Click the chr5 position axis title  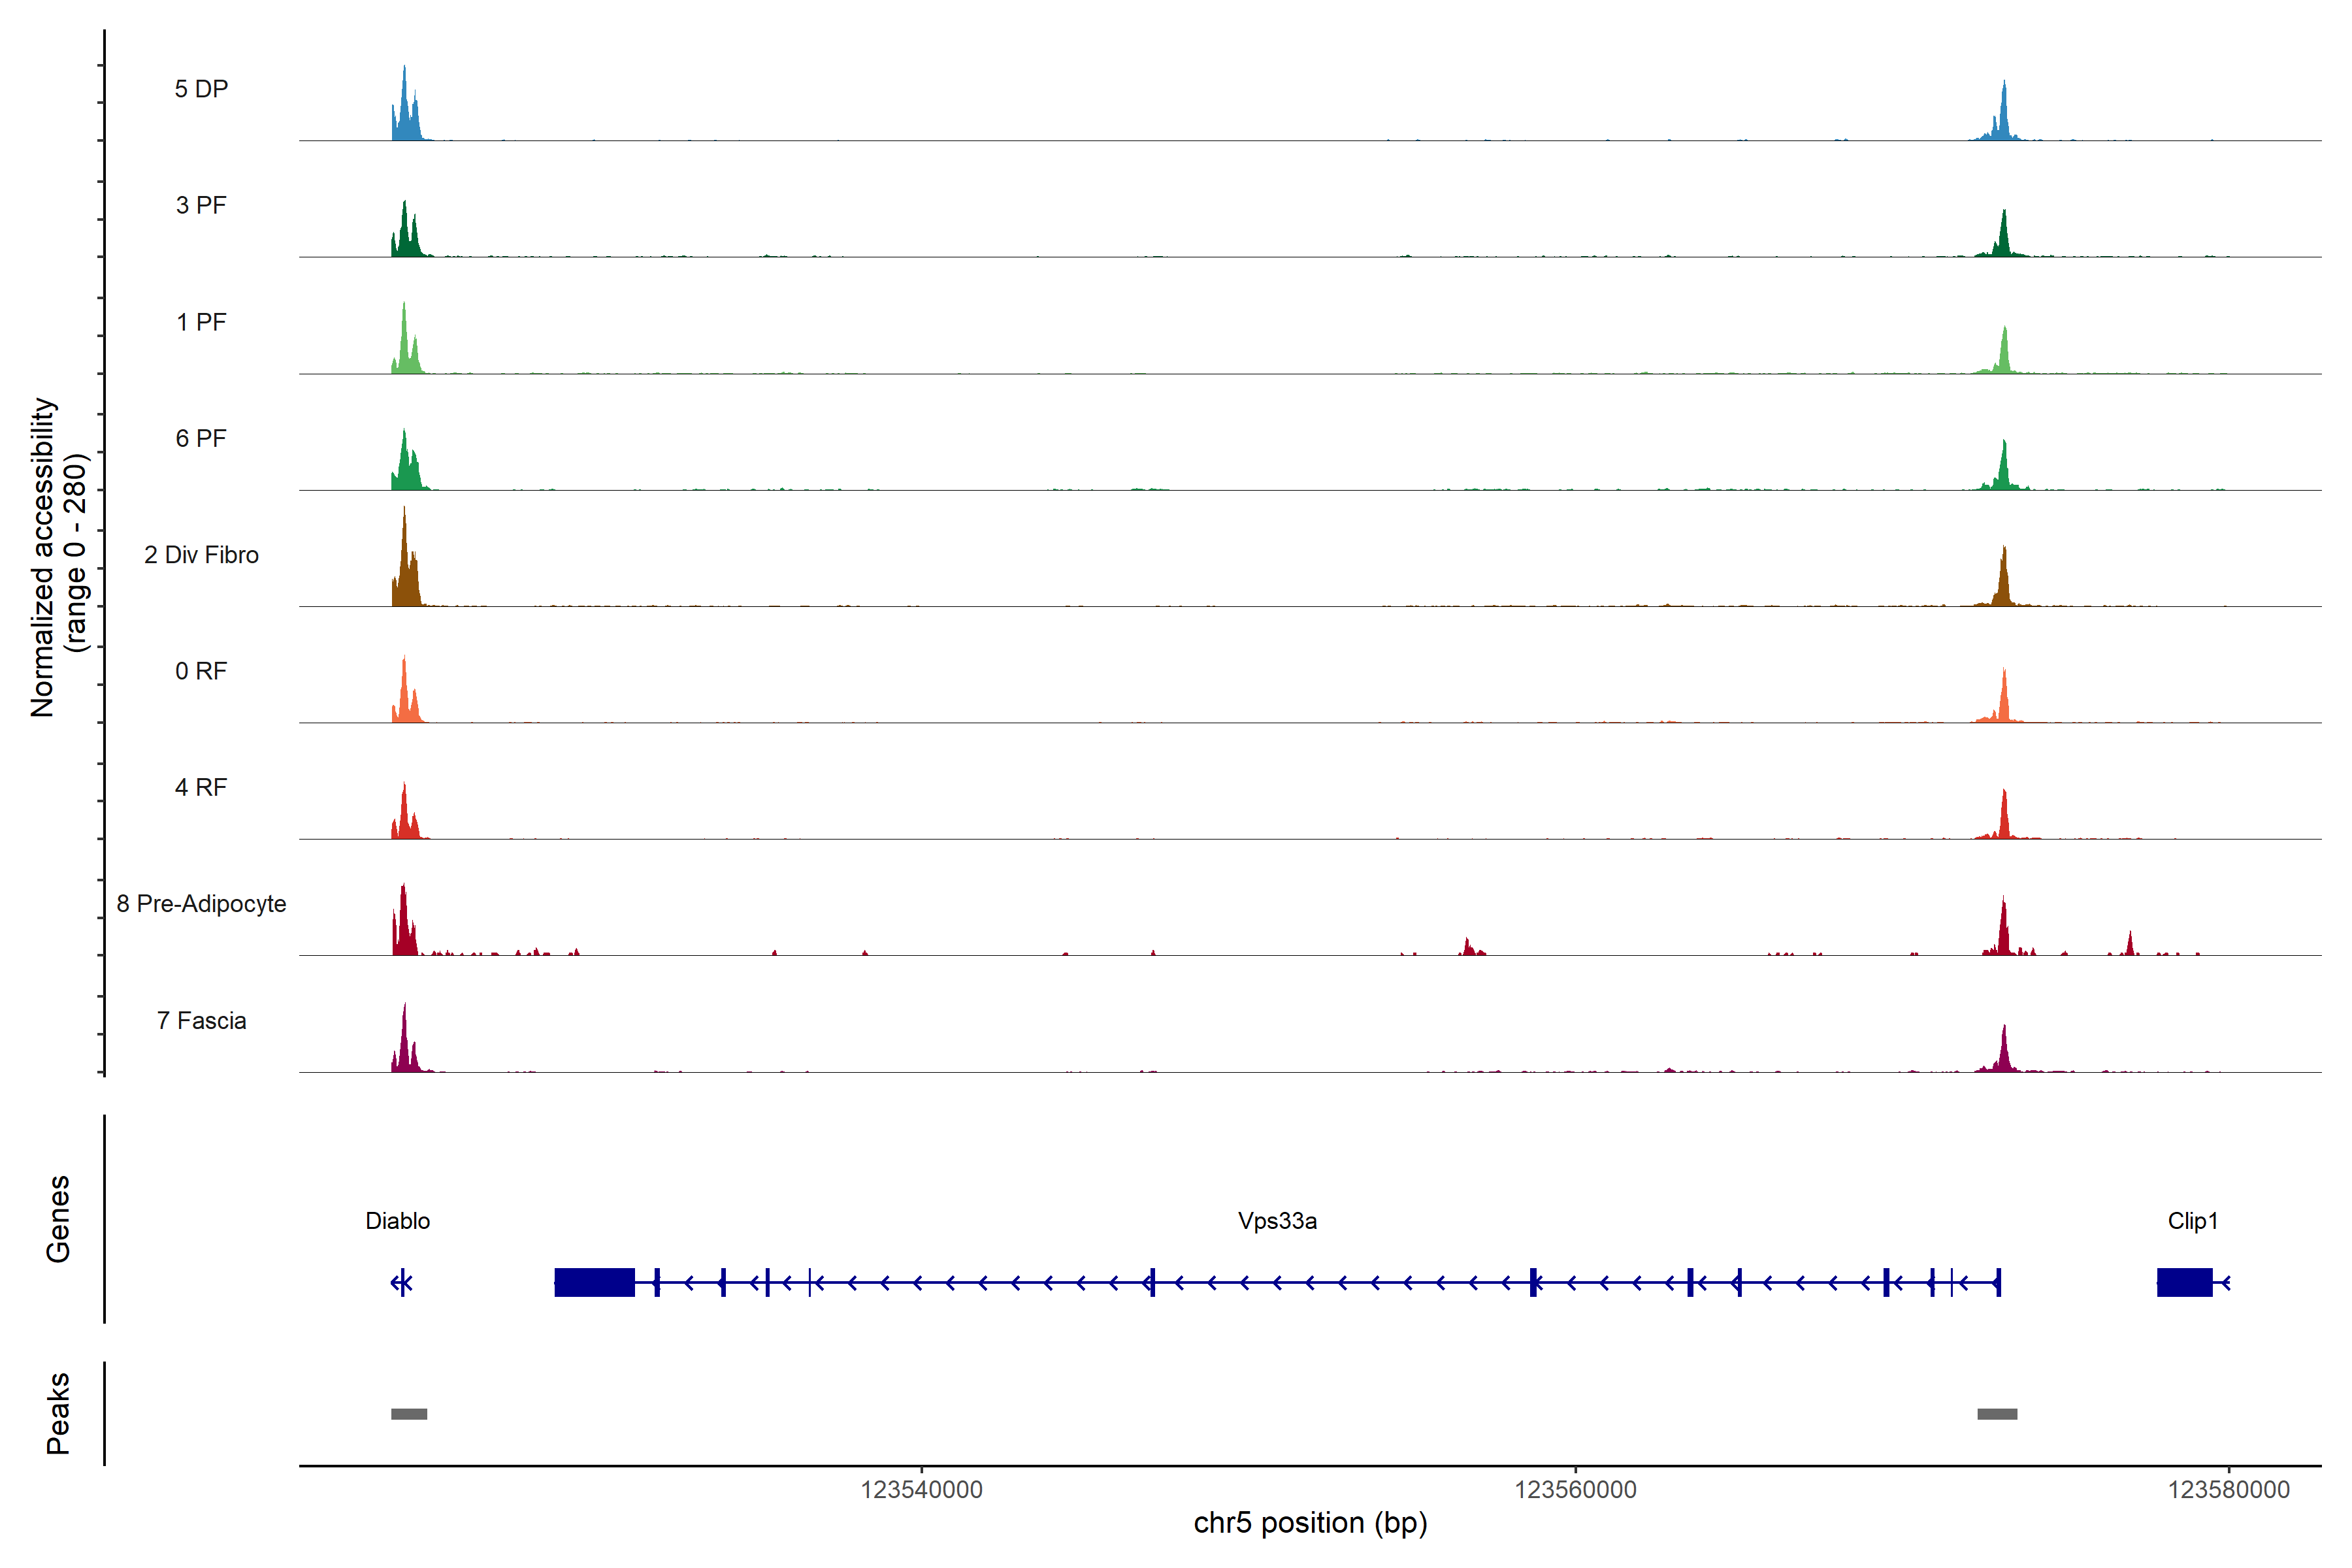click(1310, 1523)
